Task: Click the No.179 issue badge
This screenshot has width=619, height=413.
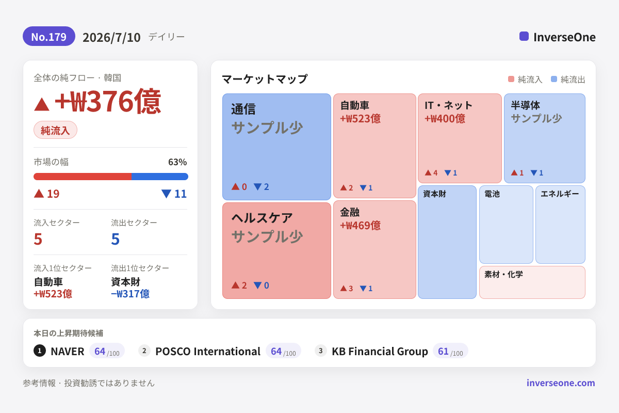Action: tap(49, 37)
